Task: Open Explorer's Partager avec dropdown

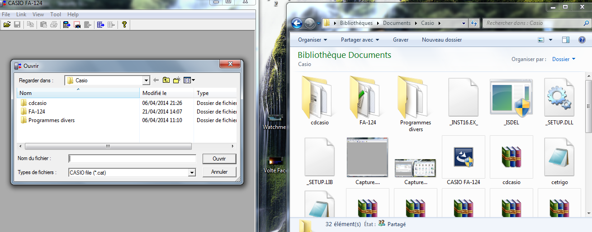Action: (360, 40)
